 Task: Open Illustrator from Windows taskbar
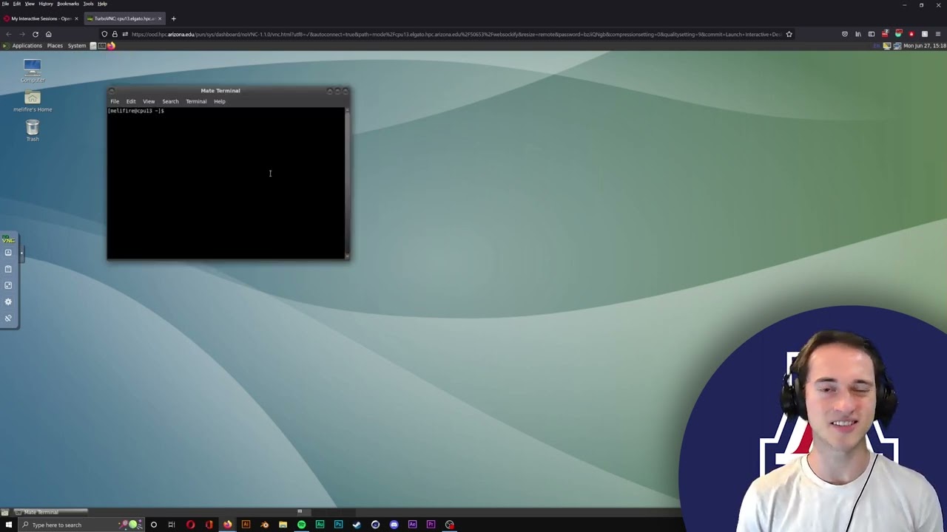pyautogui.click(x=246, y=525)
